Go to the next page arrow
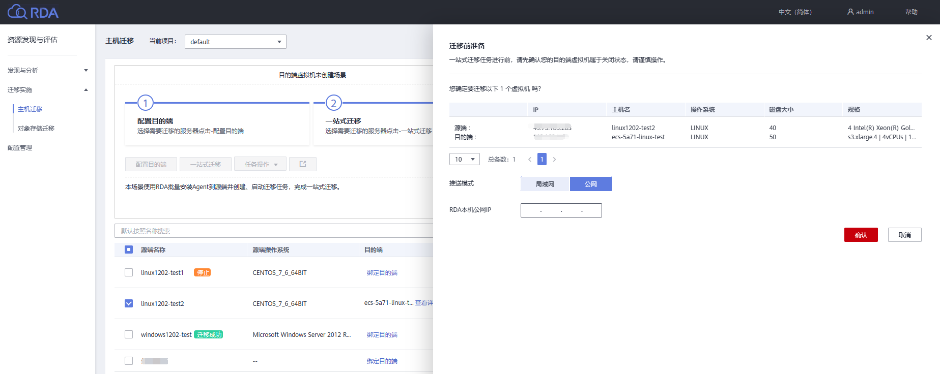Image resolution: width=940 pixels, height=374 pixels. pos(554,160)
